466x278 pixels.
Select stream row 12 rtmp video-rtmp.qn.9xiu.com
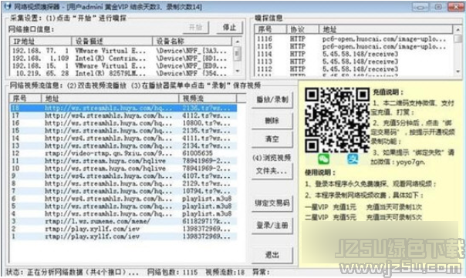click(x=123, y=153)
